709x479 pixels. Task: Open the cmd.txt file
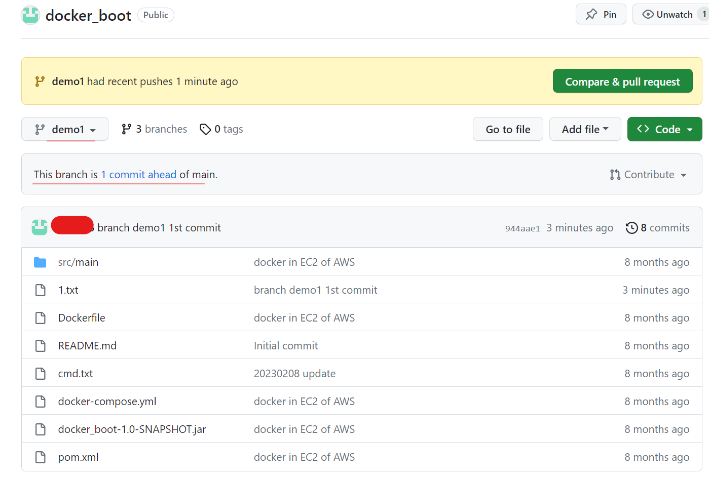point(76,374)
